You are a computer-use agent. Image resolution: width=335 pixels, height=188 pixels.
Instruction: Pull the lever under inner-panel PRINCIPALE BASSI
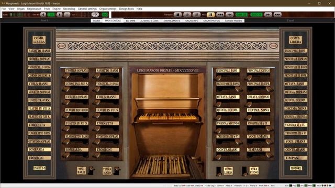pos(218,78)
